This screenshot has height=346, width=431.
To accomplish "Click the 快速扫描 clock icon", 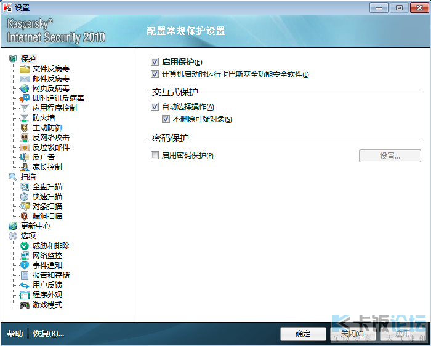I will tap(25, 197).
